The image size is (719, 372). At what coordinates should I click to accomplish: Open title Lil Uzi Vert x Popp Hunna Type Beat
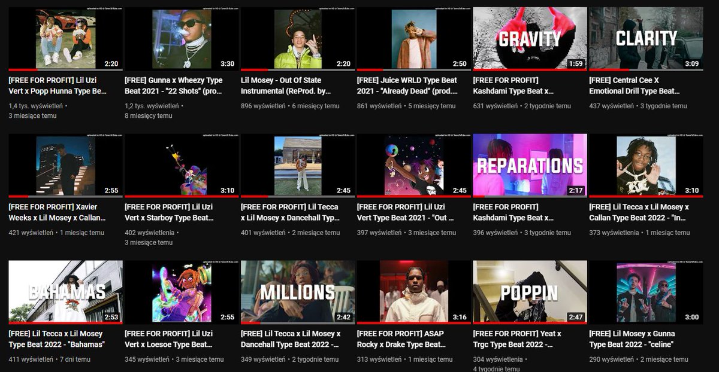pyautogui.click(x=58, y=86)
